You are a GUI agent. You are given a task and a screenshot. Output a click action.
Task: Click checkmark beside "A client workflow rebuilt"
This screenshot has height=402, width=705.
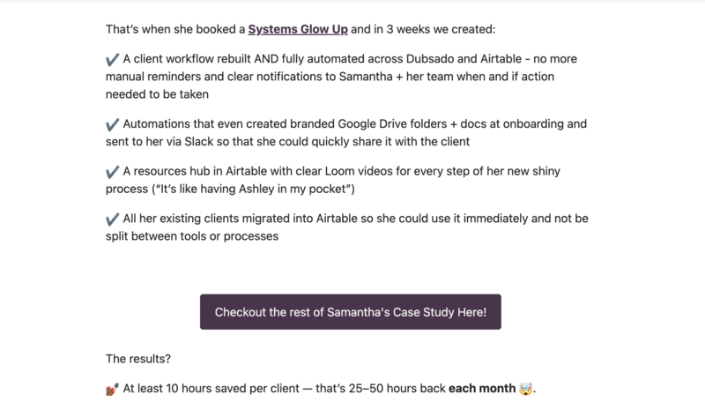(x=112, y=59)
